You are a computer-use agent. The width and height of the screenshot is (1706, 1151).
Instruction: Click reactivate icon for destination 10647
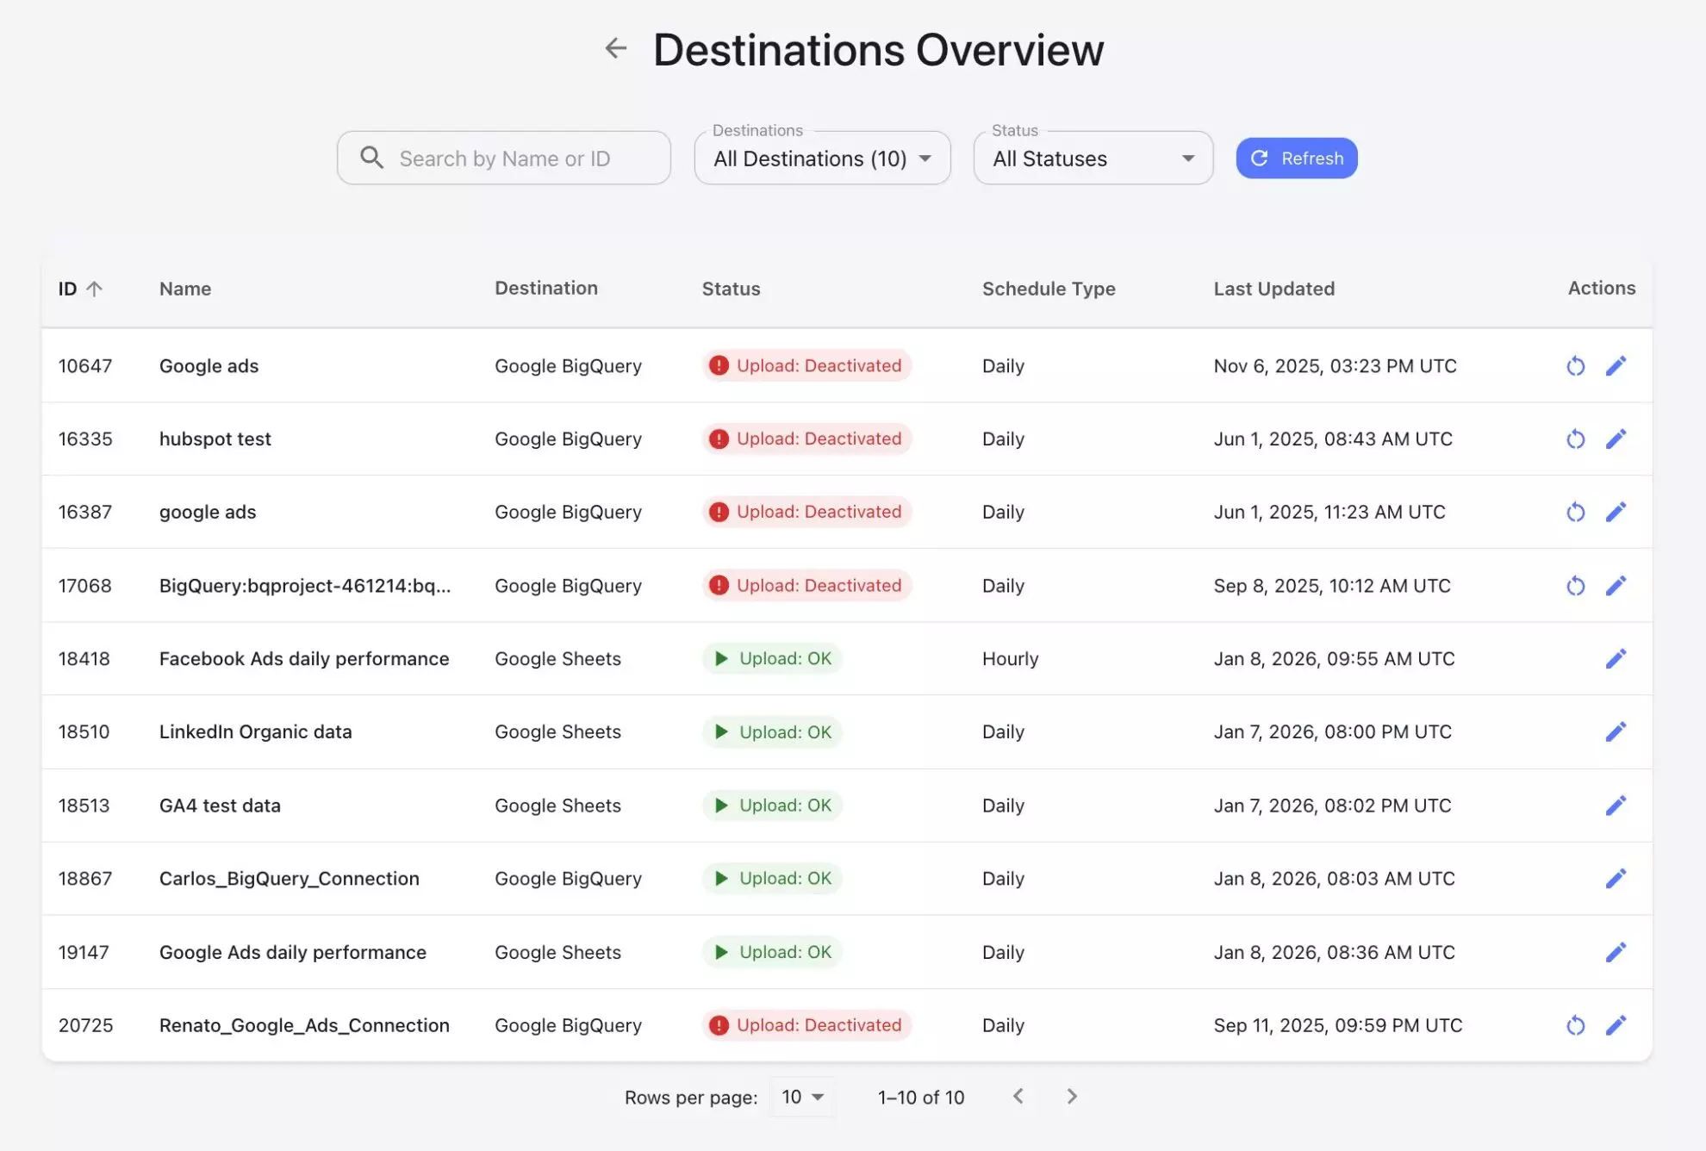1575,366
